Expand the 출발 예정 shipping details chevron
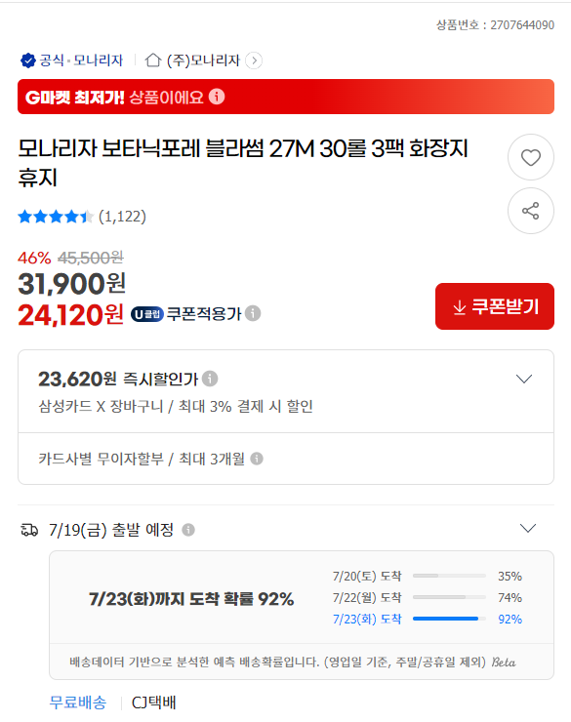The height and width of the screenshot is (722, 571). 528,528
